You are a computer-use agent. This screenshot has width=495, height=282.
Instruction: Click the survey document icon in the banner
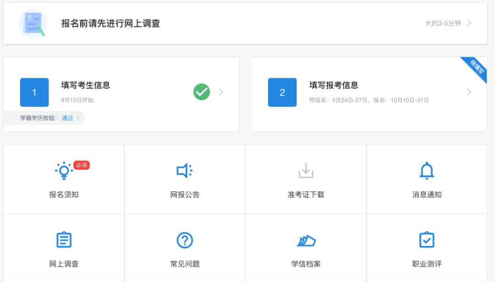click(33, 23)
